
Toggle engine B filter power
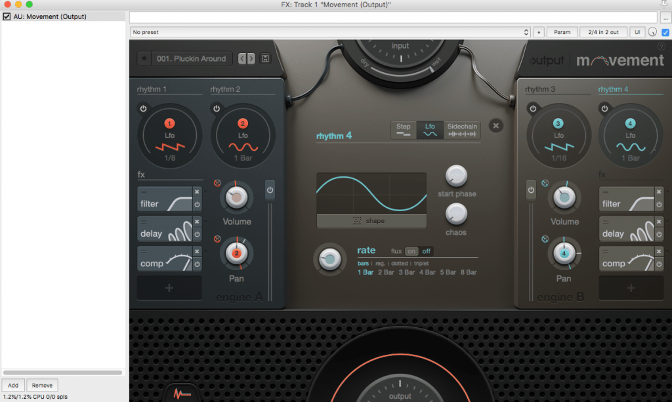click(659, 205)
